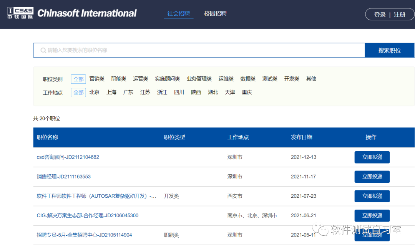Choose 上海 as the work location
This screenshot has height=248, width=415.
(111, 93)
